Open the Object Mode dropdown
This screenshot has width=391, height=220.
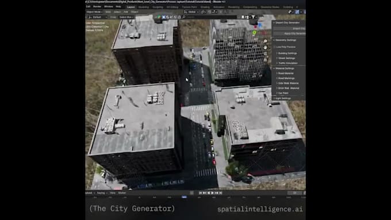click(x=94, y=11)
